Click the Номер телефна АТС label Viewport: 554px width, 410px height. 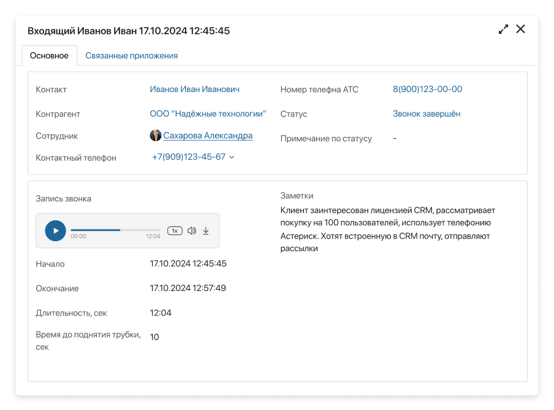tap(319, 90)
